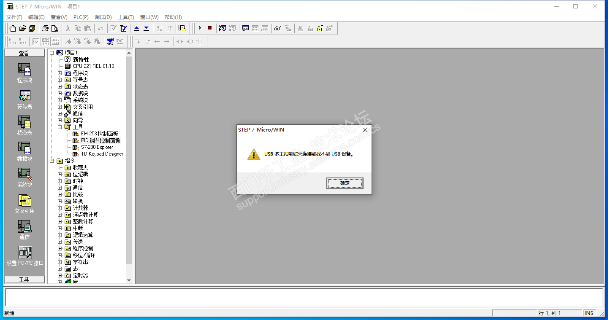
Task: Click the Open project folder icon
Action: (x=22, y=28)
